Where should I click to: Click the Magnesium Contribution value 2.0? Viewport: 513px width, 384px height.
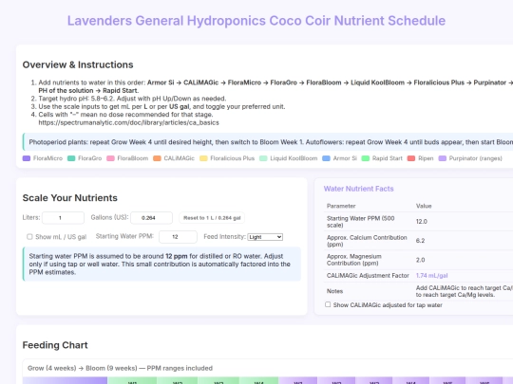click(x=420, y=260)
